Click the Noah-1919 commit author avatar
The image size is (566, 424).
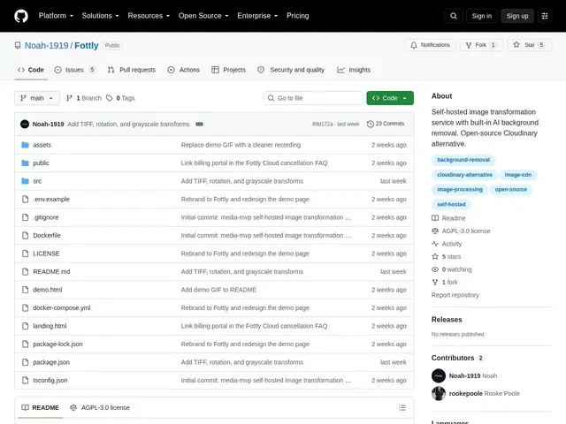click(25, 124)
